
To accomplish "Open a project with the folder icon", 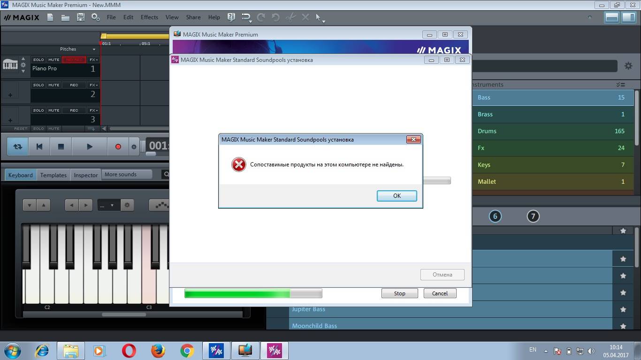I will [x=65, y=17].
